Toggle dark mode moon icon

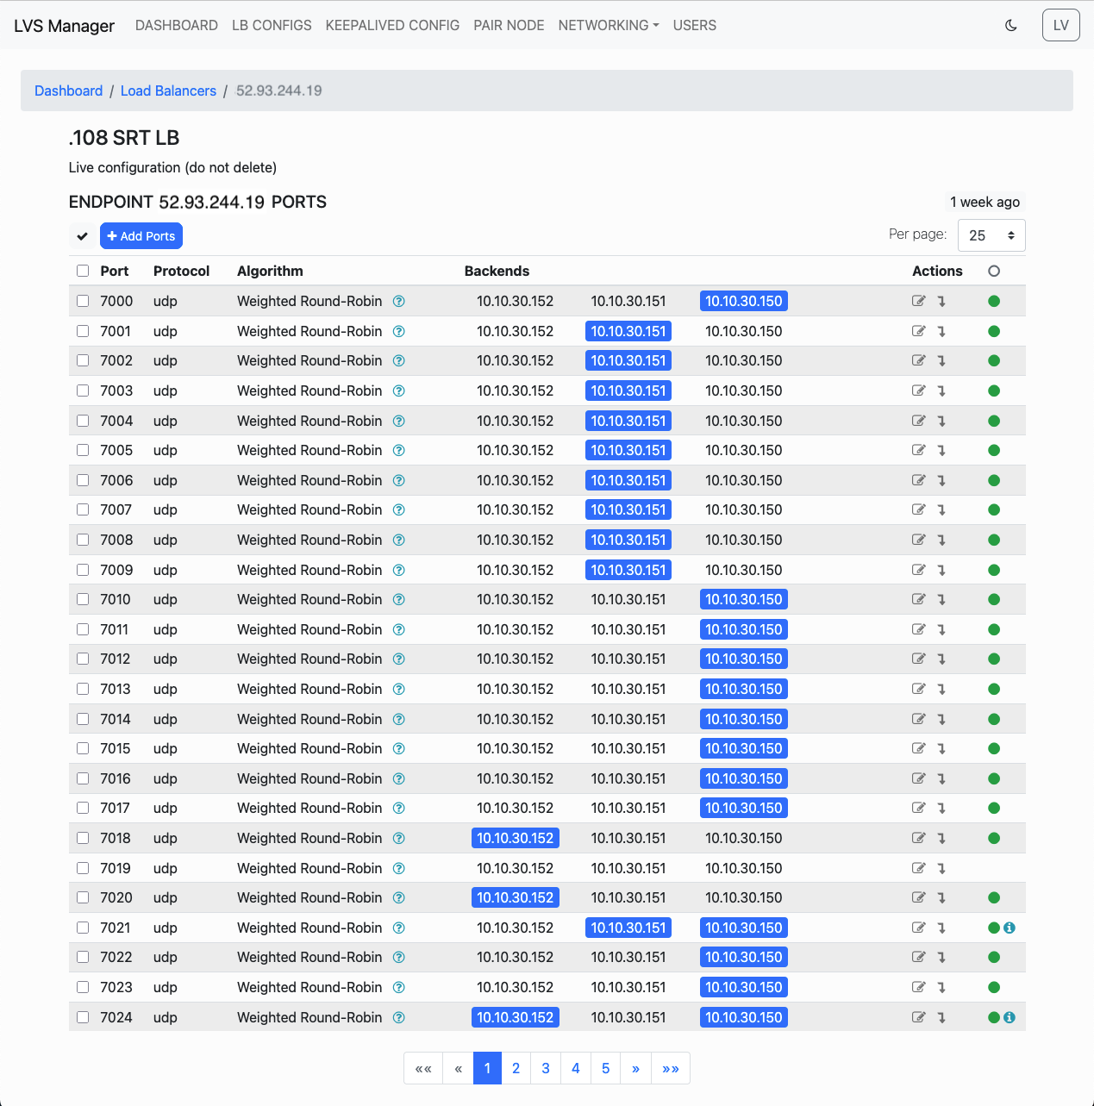coord(1011,26)
